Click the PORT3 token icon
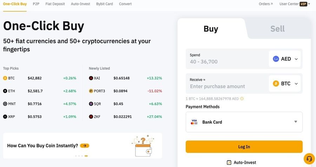The height and width of the screenshot is (167, 316). click(91, 91)
